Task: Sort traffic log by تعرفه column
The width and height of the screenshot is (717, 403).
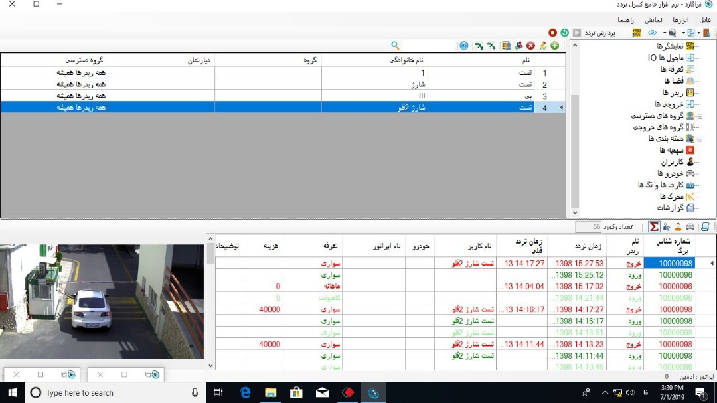Action: (x=313, y=246)
